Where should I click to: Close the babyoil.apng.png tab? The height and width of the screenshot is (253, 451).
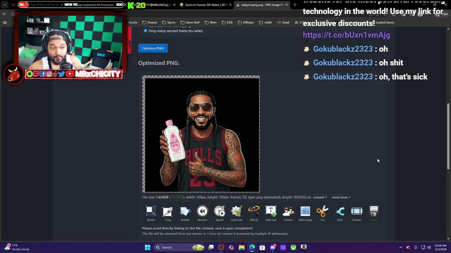tap(286, 5)
